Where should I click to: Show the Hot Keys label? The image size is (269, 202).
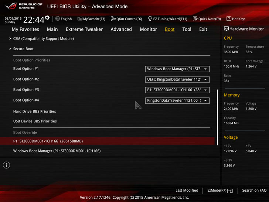tap(239, 19)
